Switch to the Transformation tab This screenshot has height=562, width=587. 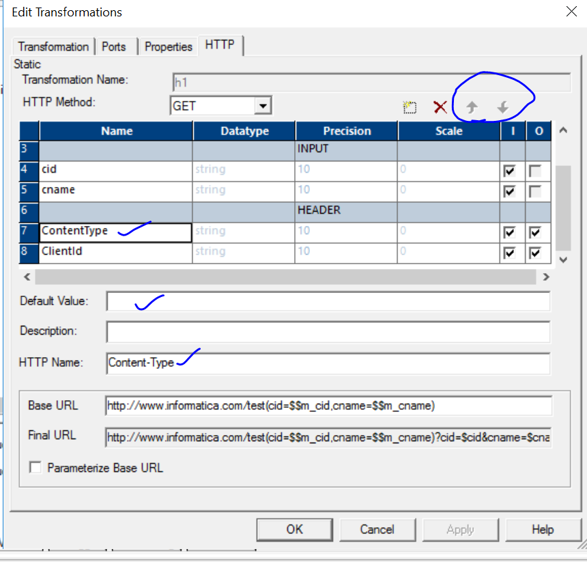tap(53, 47)
